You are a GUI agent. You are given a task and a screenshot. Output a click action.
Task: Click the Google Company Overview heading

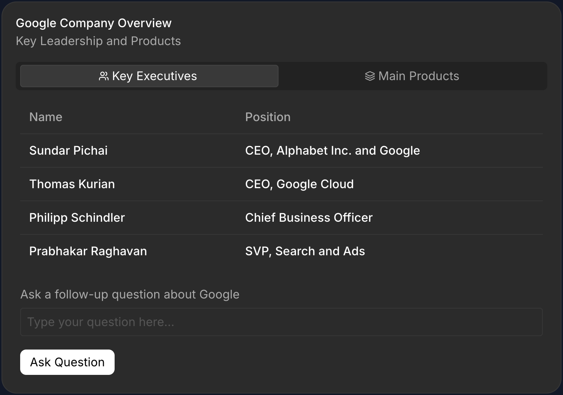[94, 23]
